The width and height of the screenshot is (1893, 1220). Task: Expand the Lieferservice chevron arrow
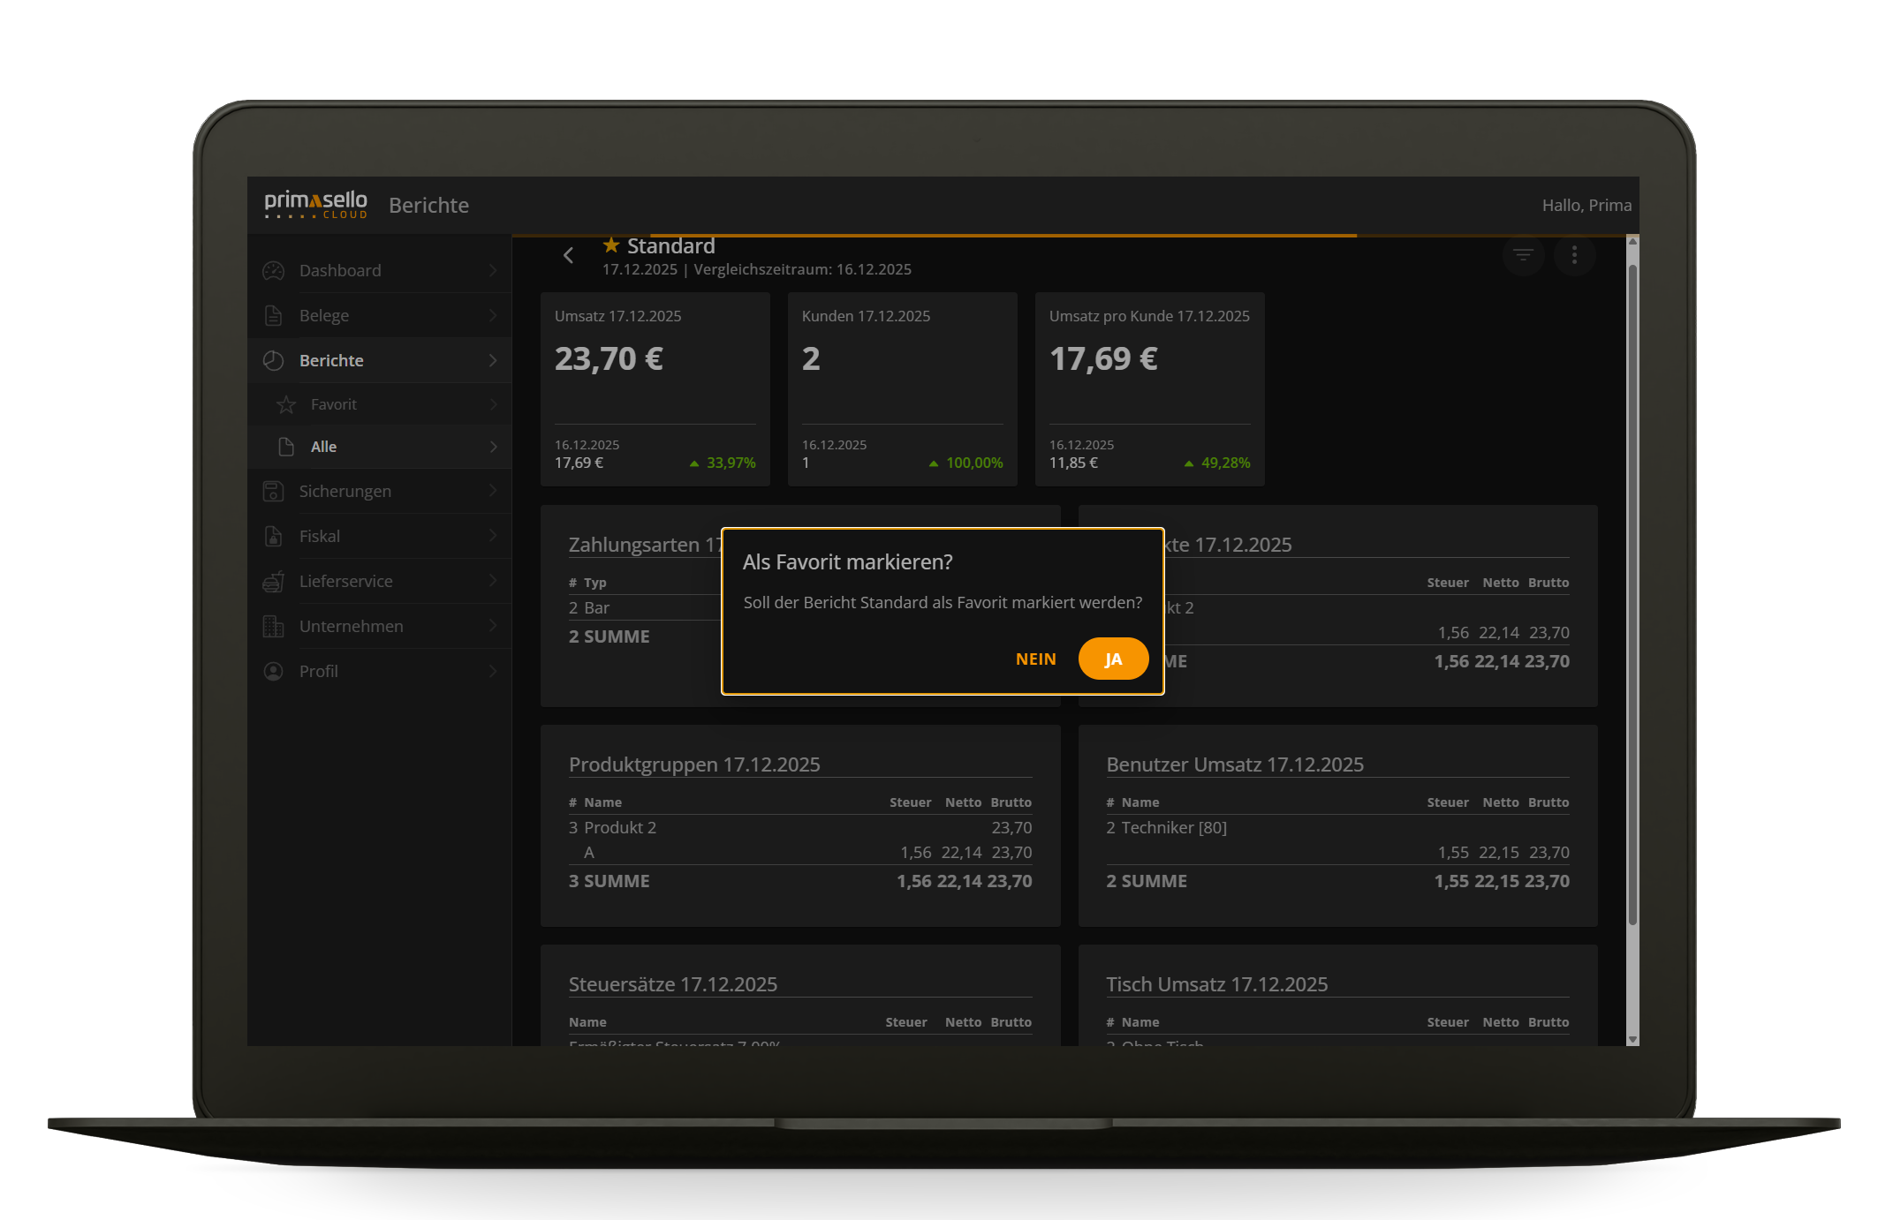pos(493,582)
